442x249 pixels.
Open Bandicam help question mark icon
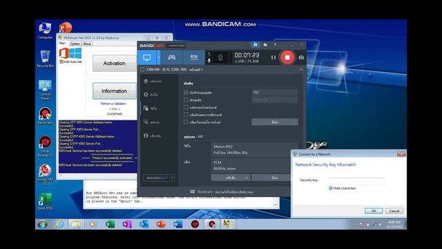pyautogui.click(x=275, y=45)
